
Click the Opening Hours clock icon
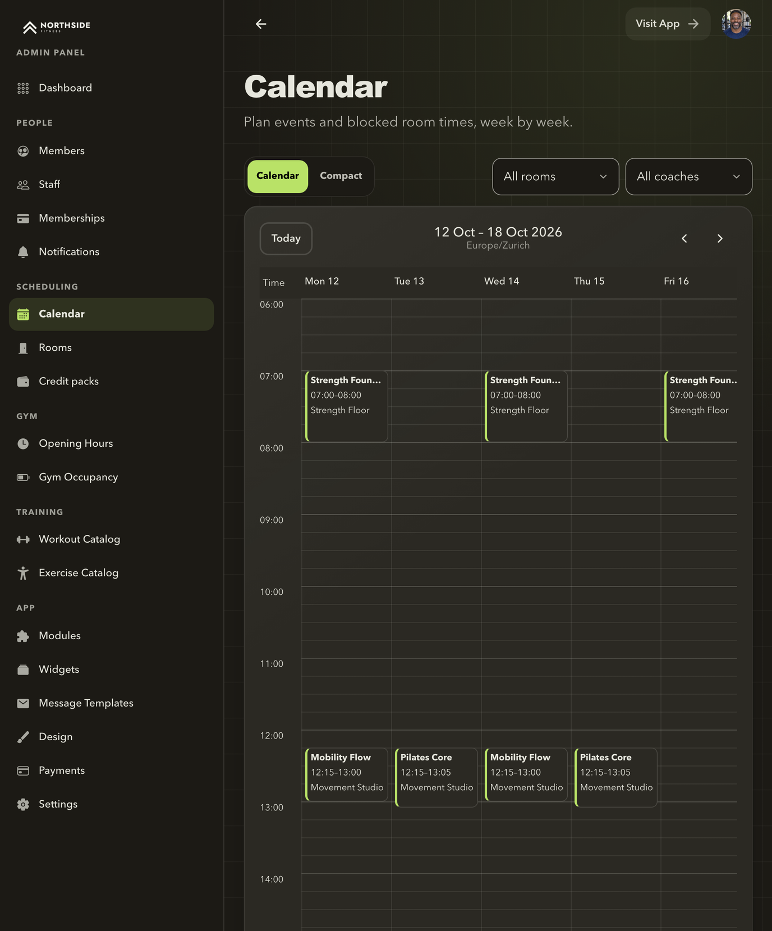23,444
